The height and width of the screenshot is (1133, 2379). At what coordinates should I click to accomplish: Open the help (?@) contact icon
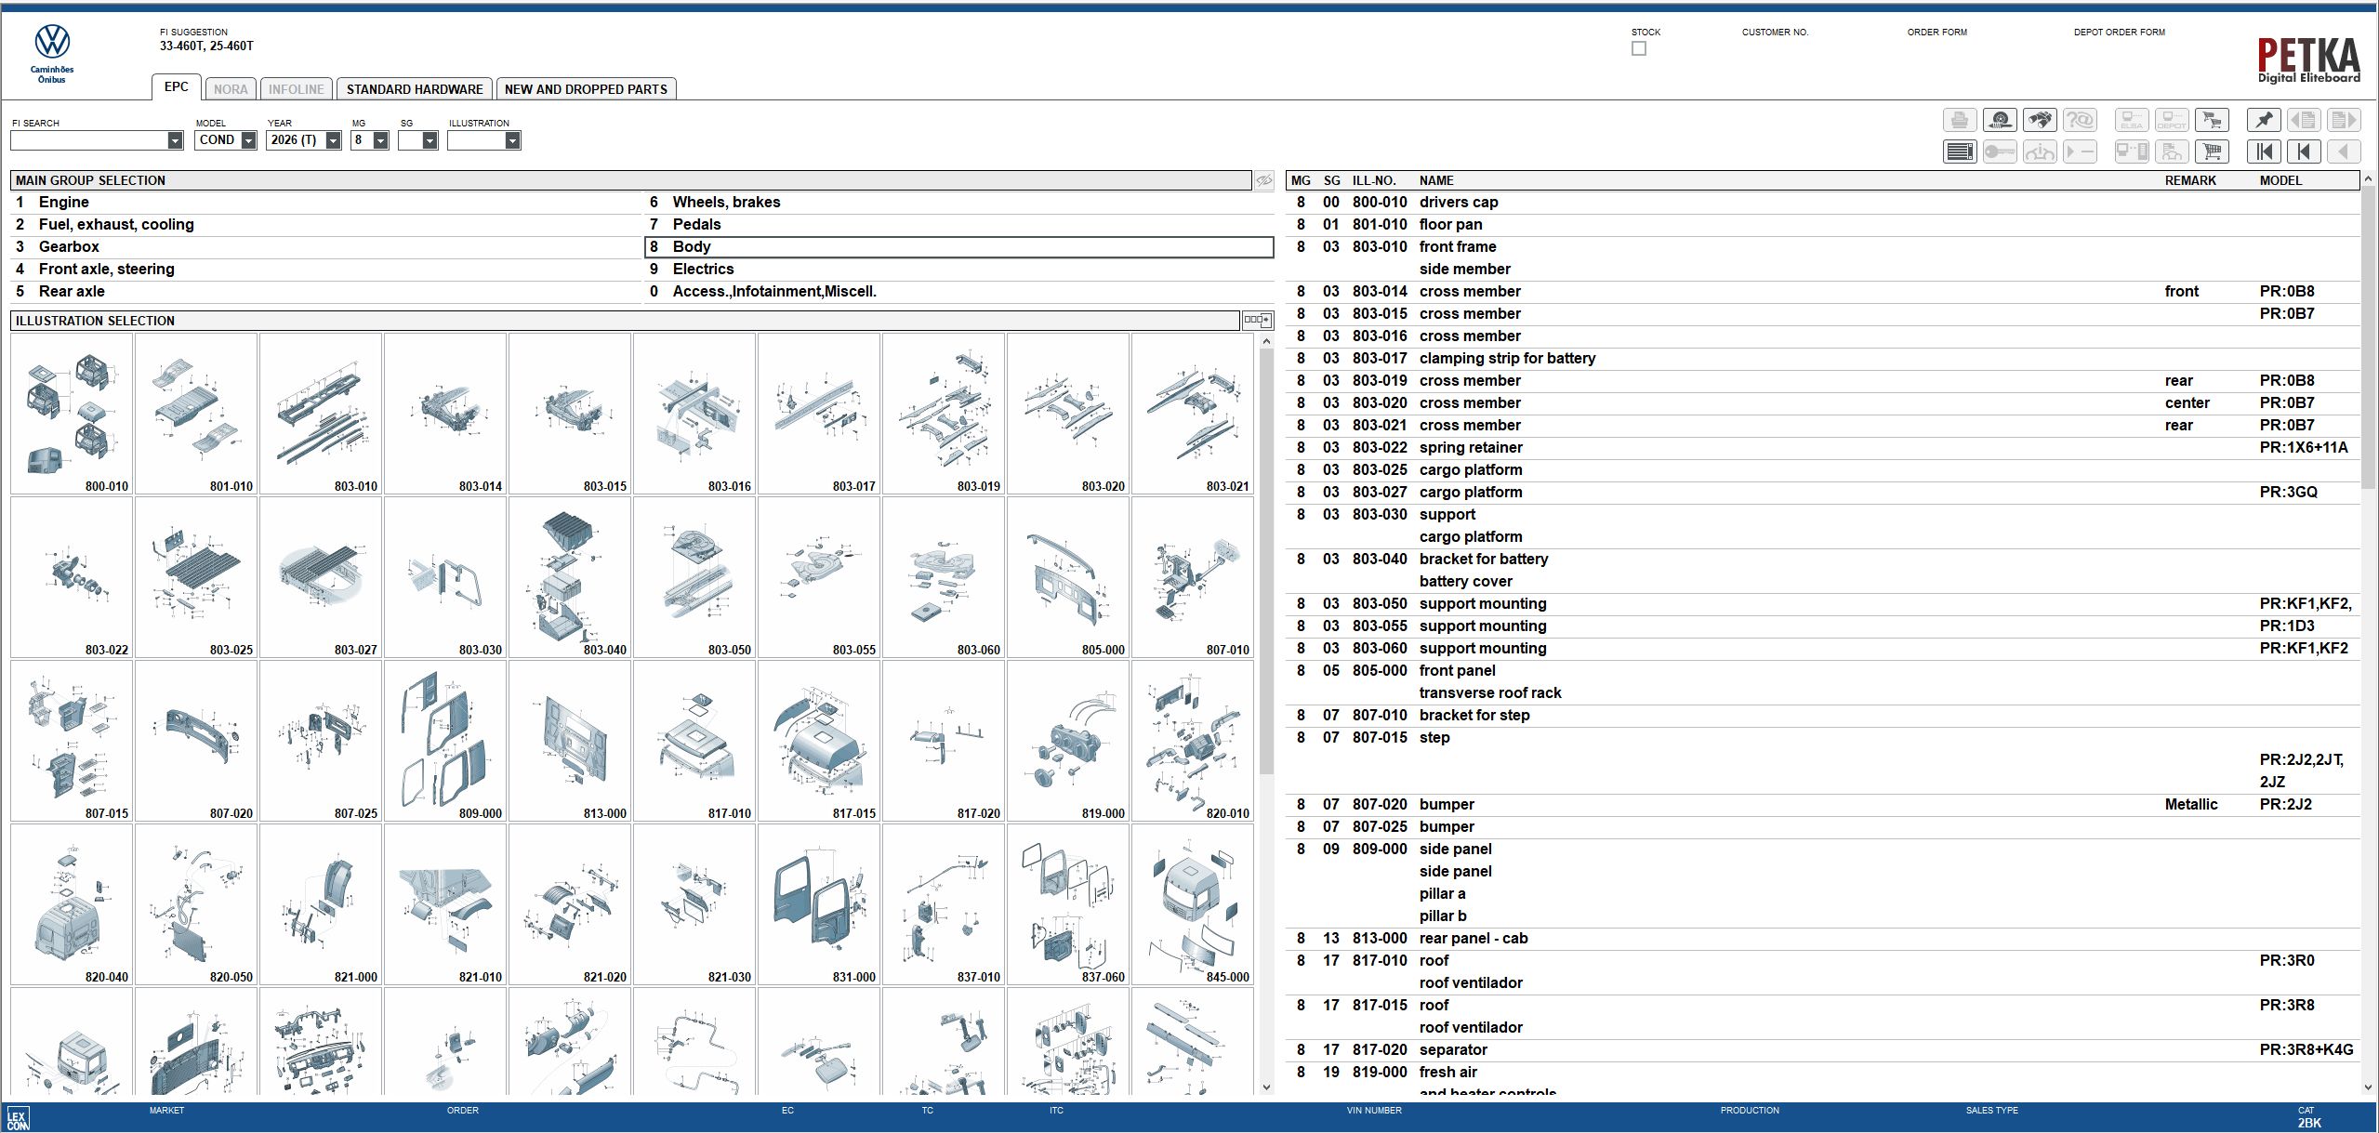tap(2081, 120)
